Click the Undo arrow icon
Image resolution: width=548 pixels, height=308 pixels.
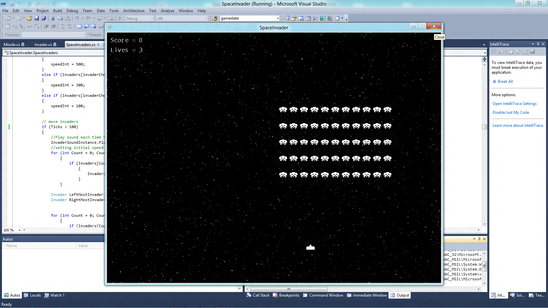(x=77, y=18)
